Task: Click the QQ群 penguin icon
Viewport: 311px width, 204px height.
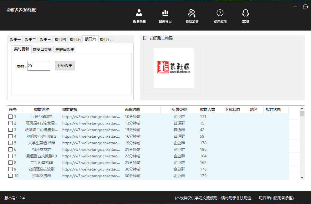Action: [245, 13]
